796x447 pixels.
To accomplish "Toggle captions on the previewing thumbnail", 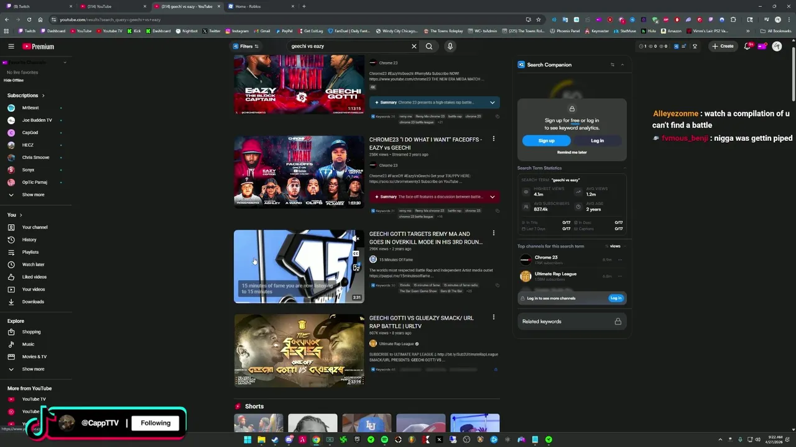I will click(x=356, y=253).
